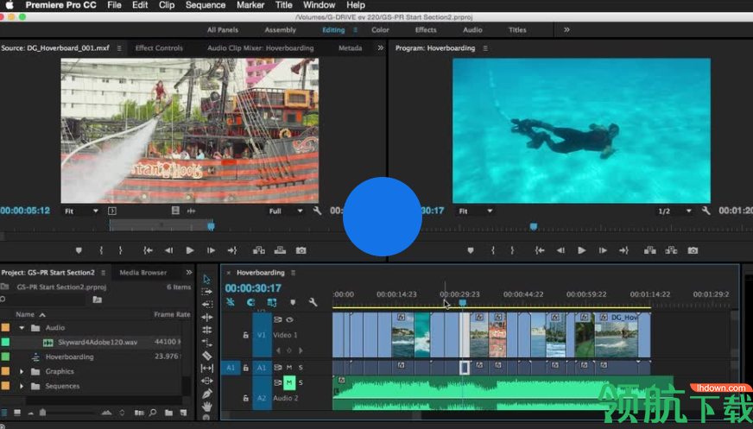This screenshot has width=753, height=429.
Task: Show more workspaces overflow chevron
Action: [x=566, y=29]
